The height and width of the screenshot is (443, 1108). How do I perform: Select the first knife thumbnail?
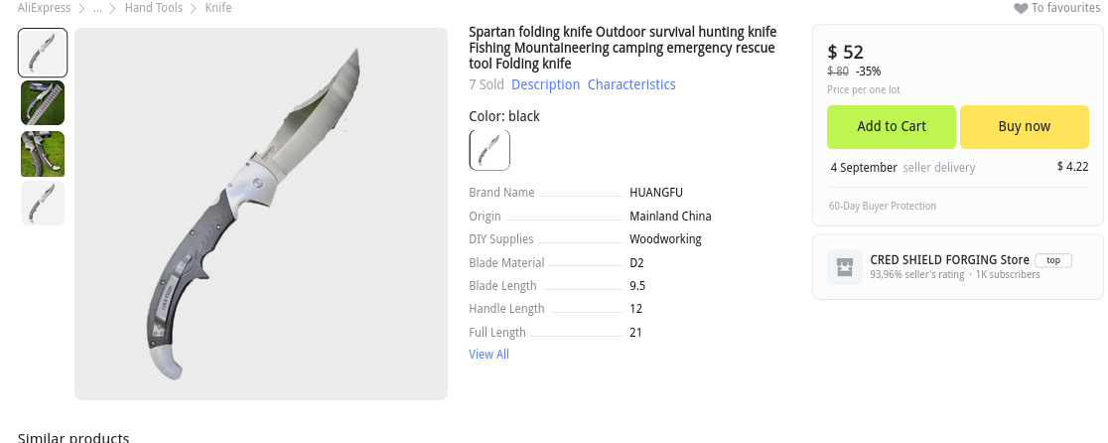43,53
